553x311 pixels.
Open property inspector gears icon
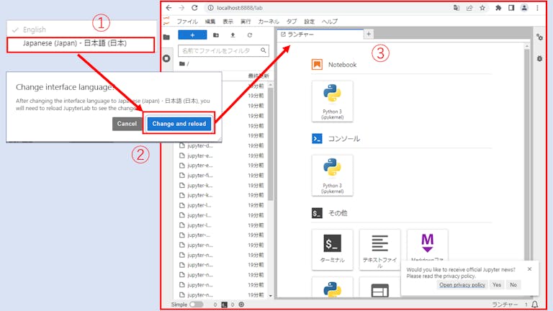[x=539, y=37]
